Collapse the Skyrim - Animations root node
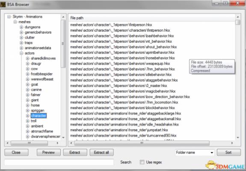246x171 pixels. coord(9,17)
